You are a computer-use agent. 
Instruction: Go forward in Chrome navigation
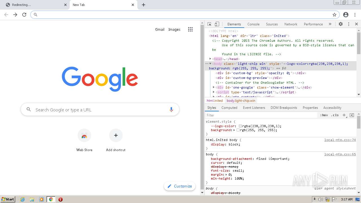15,15
